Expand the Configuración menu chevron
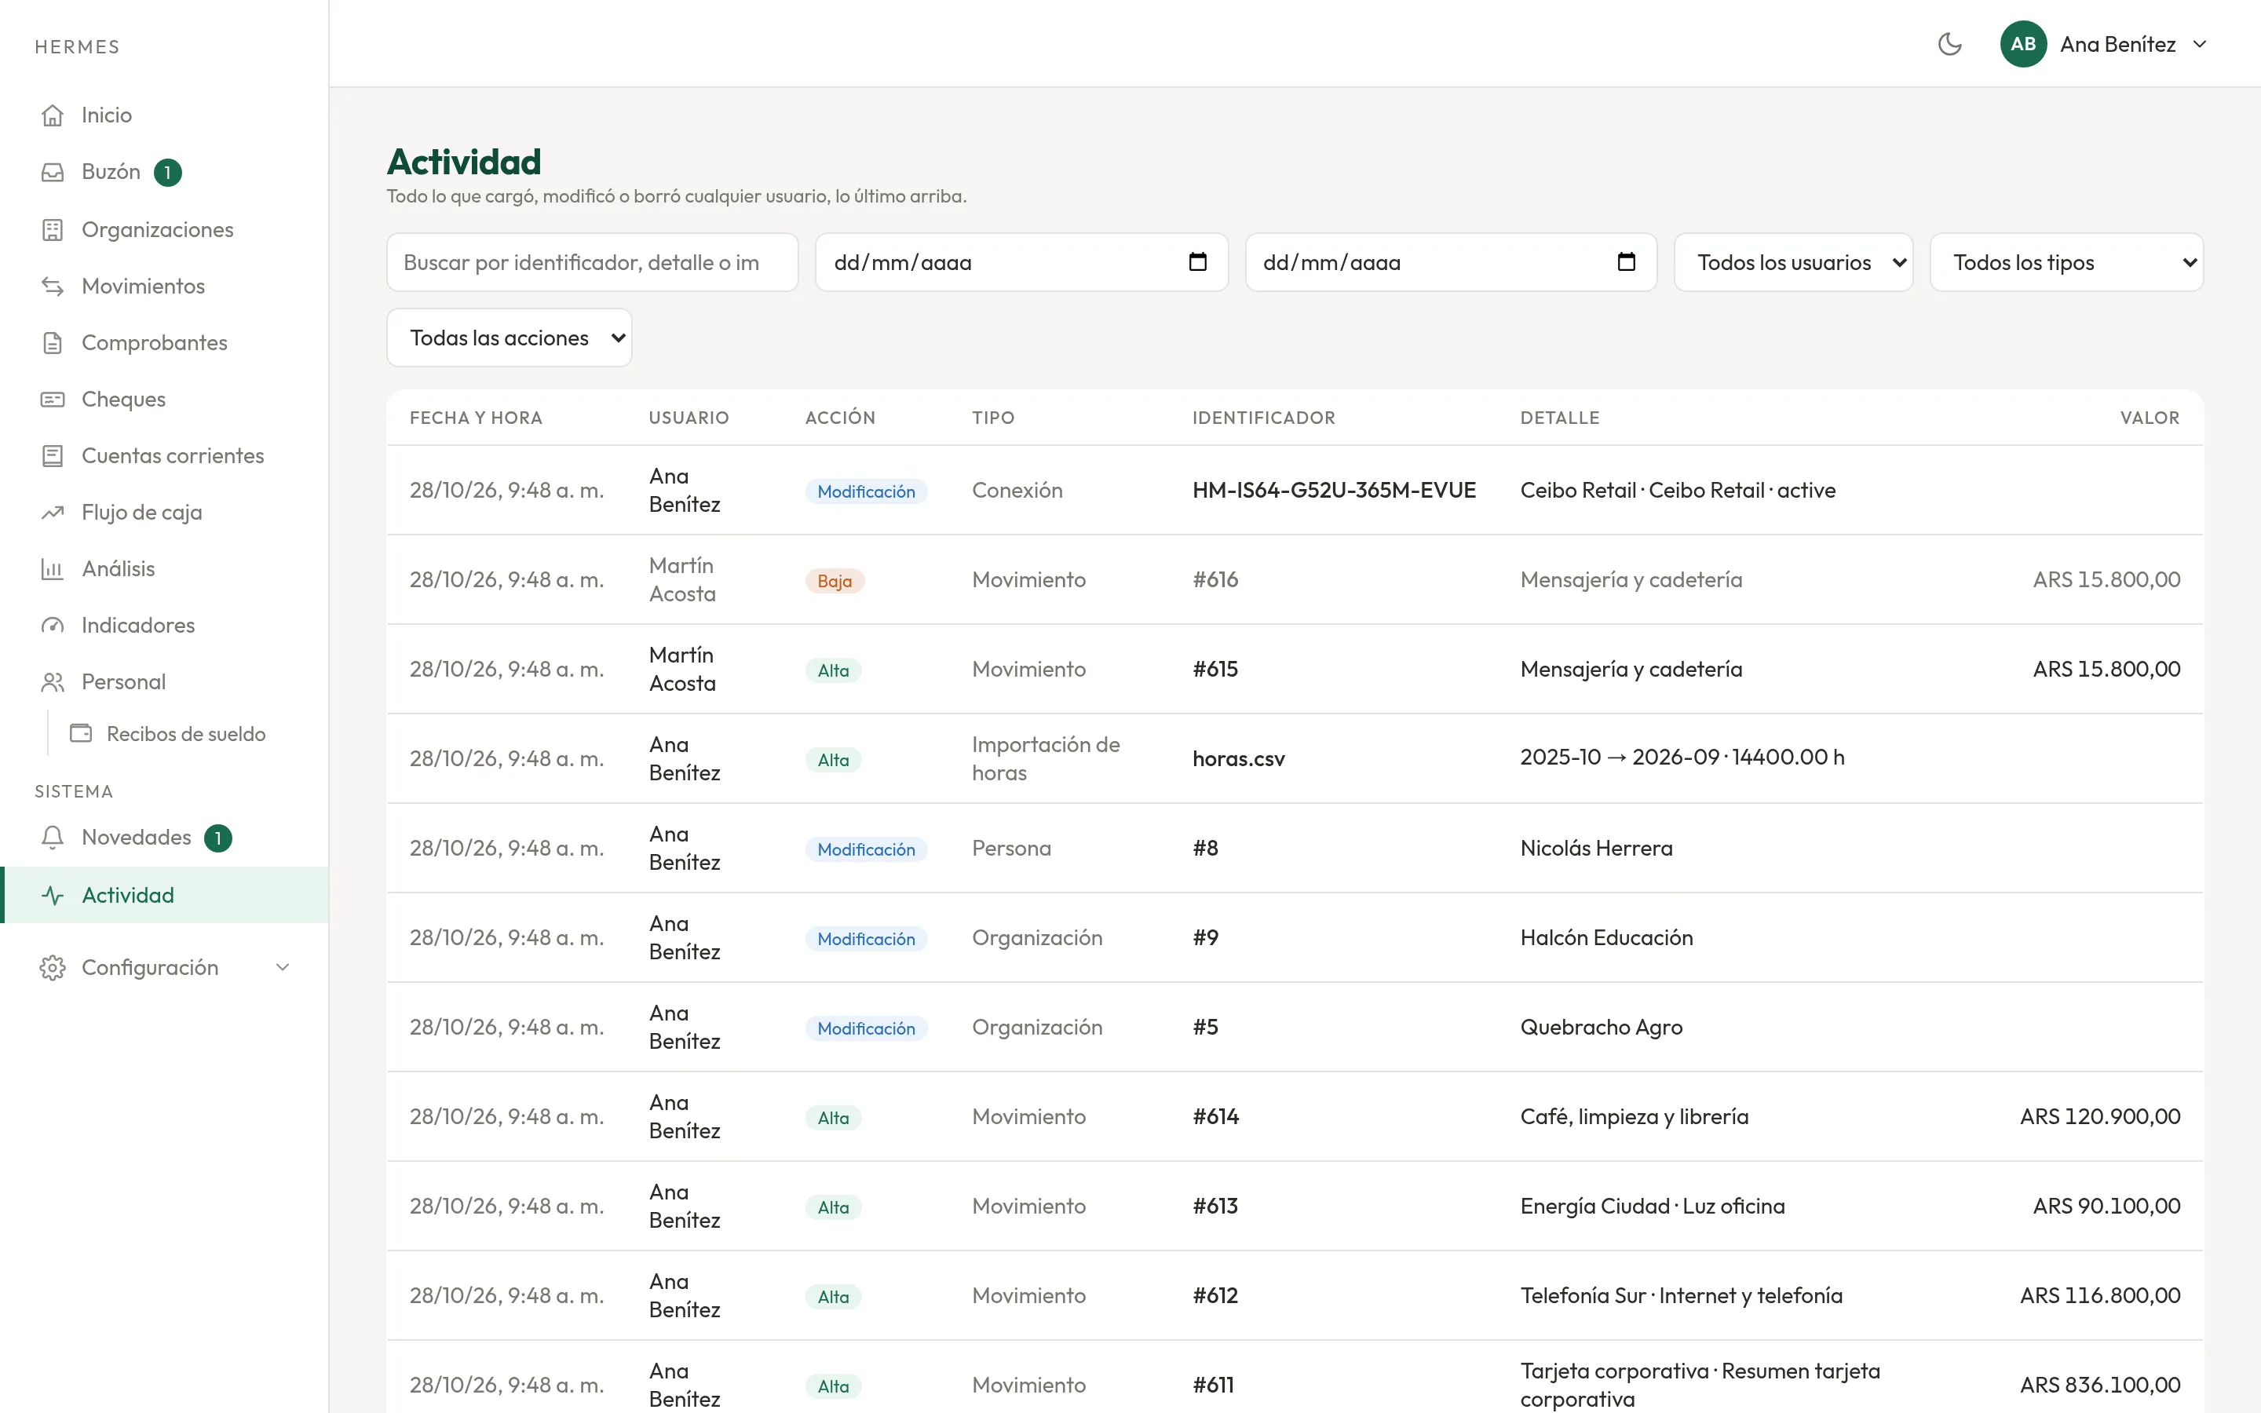The image size is (2261, 1413). pos(282,967)
